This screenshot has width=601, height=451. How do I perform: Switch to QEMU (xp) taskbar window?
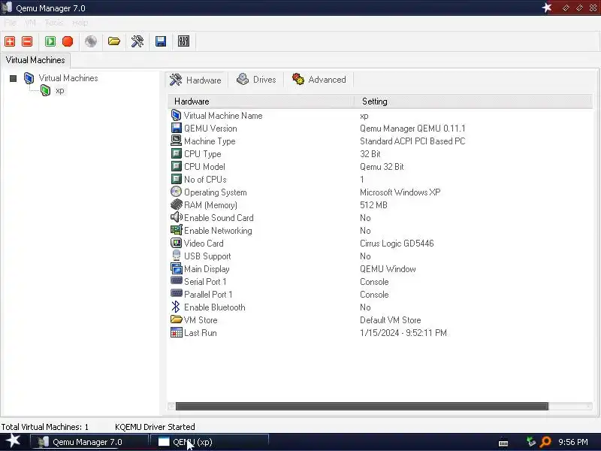pos(209,442)
